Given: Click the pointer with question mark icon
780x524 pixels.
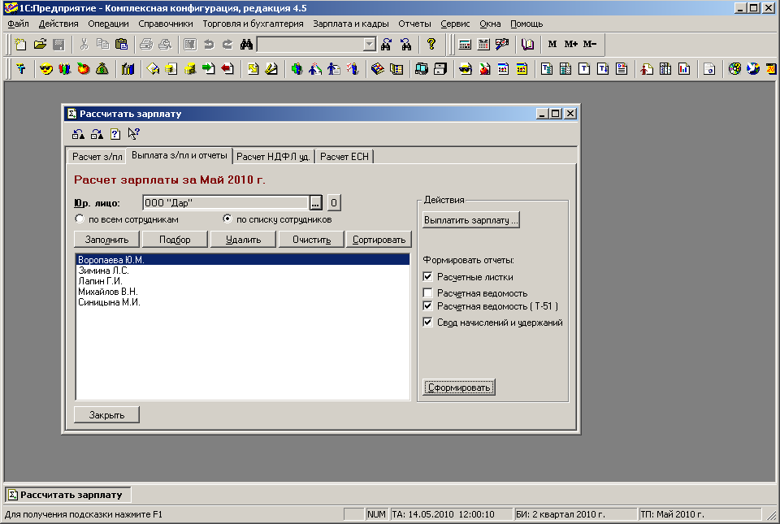Looking at the screenshot, I should click(x=134, y=134).
